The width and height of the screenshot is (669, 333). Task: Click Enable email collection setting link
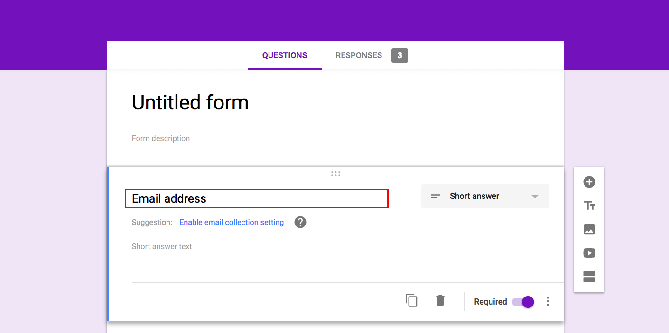pos(232,222)
